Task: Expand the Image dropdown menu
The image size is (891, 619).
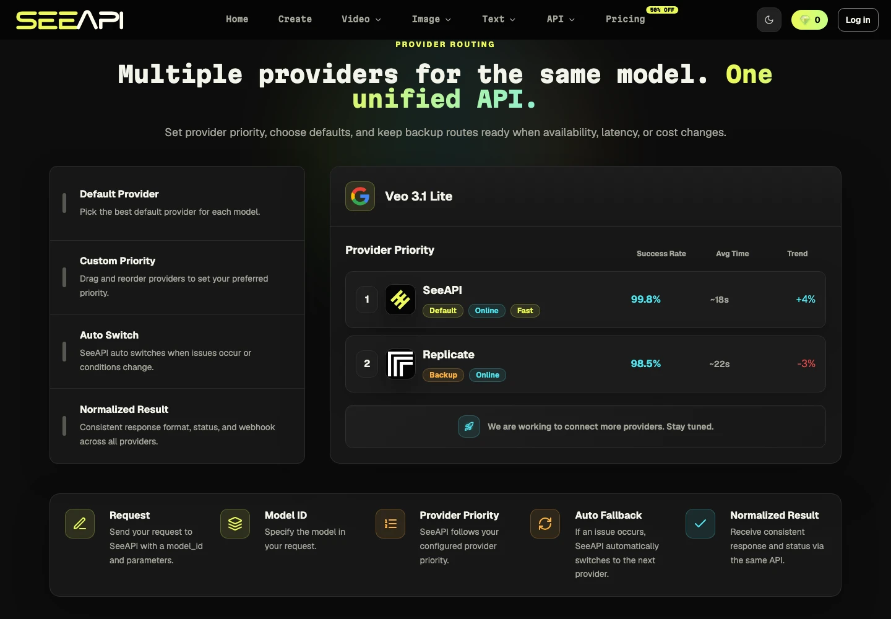Action: pos(431,19)
